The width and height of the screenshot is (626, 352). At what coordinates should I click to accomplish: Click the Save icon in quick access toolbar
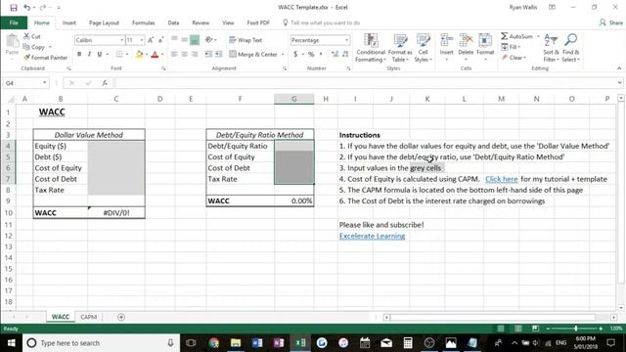pos(14,8)
